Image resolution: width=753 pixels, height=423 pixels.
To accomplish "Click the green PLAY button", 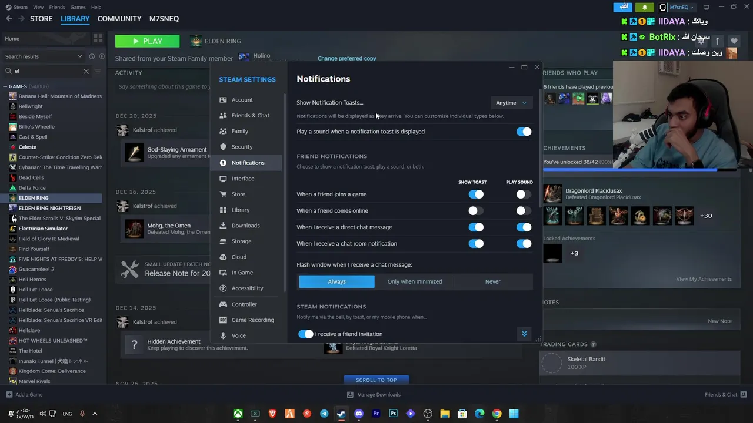I will [x=148, y=41].
